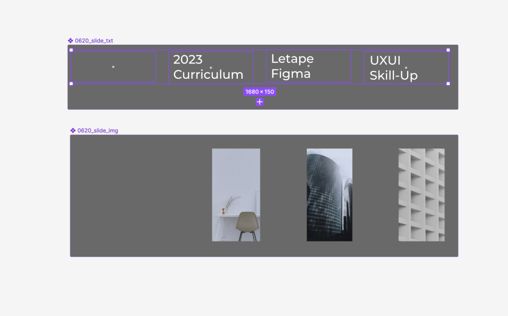Screen dimensions: 508x316
Task: Click the plus button below the size label
Action: pos(259,102)
